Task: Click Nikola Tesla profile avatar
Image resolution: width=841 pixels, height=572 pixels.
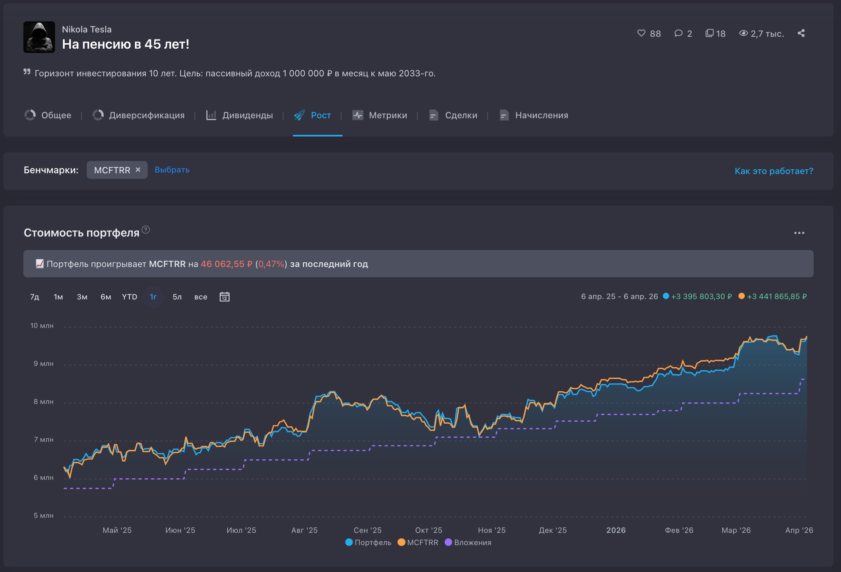Action: pos(39,37)
